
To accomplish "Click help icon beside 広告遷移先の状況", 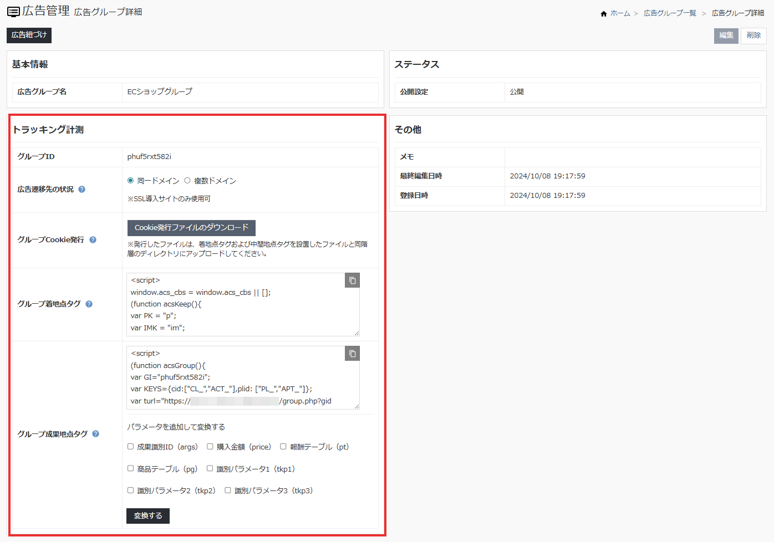I will point(82,190).
